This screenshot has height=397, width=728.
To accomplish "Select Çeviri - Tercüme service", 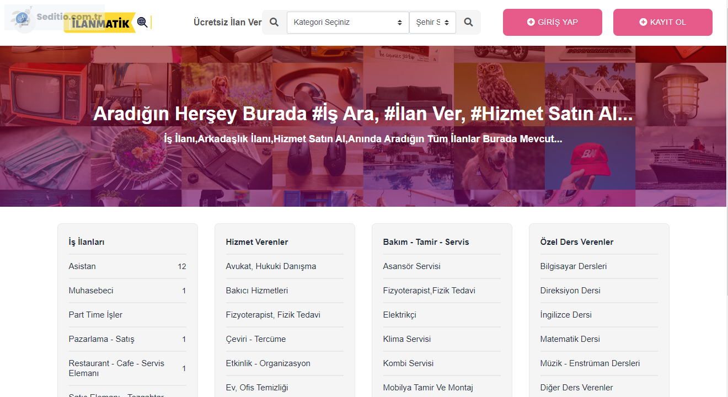I will pos(255,339).
